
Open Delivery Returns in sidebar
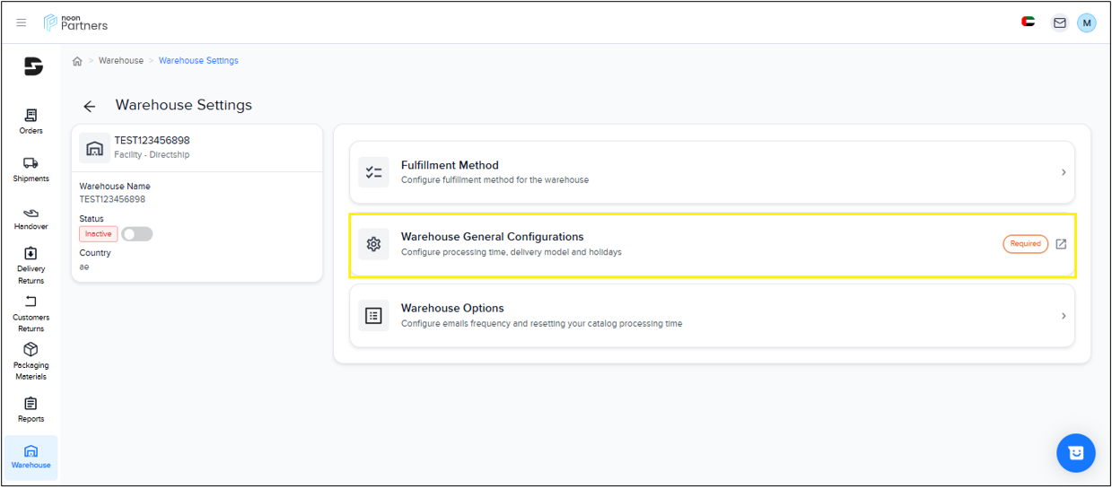pos(31,266)
